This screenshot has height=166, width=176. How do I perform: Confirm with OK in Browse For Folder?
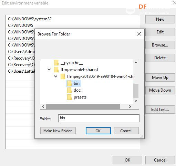coord(98,131)
